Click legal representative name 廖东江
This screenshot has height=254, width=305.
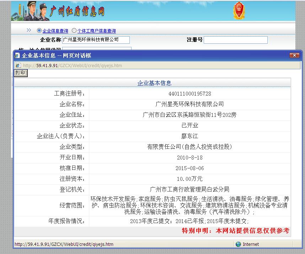pos(190,136)
